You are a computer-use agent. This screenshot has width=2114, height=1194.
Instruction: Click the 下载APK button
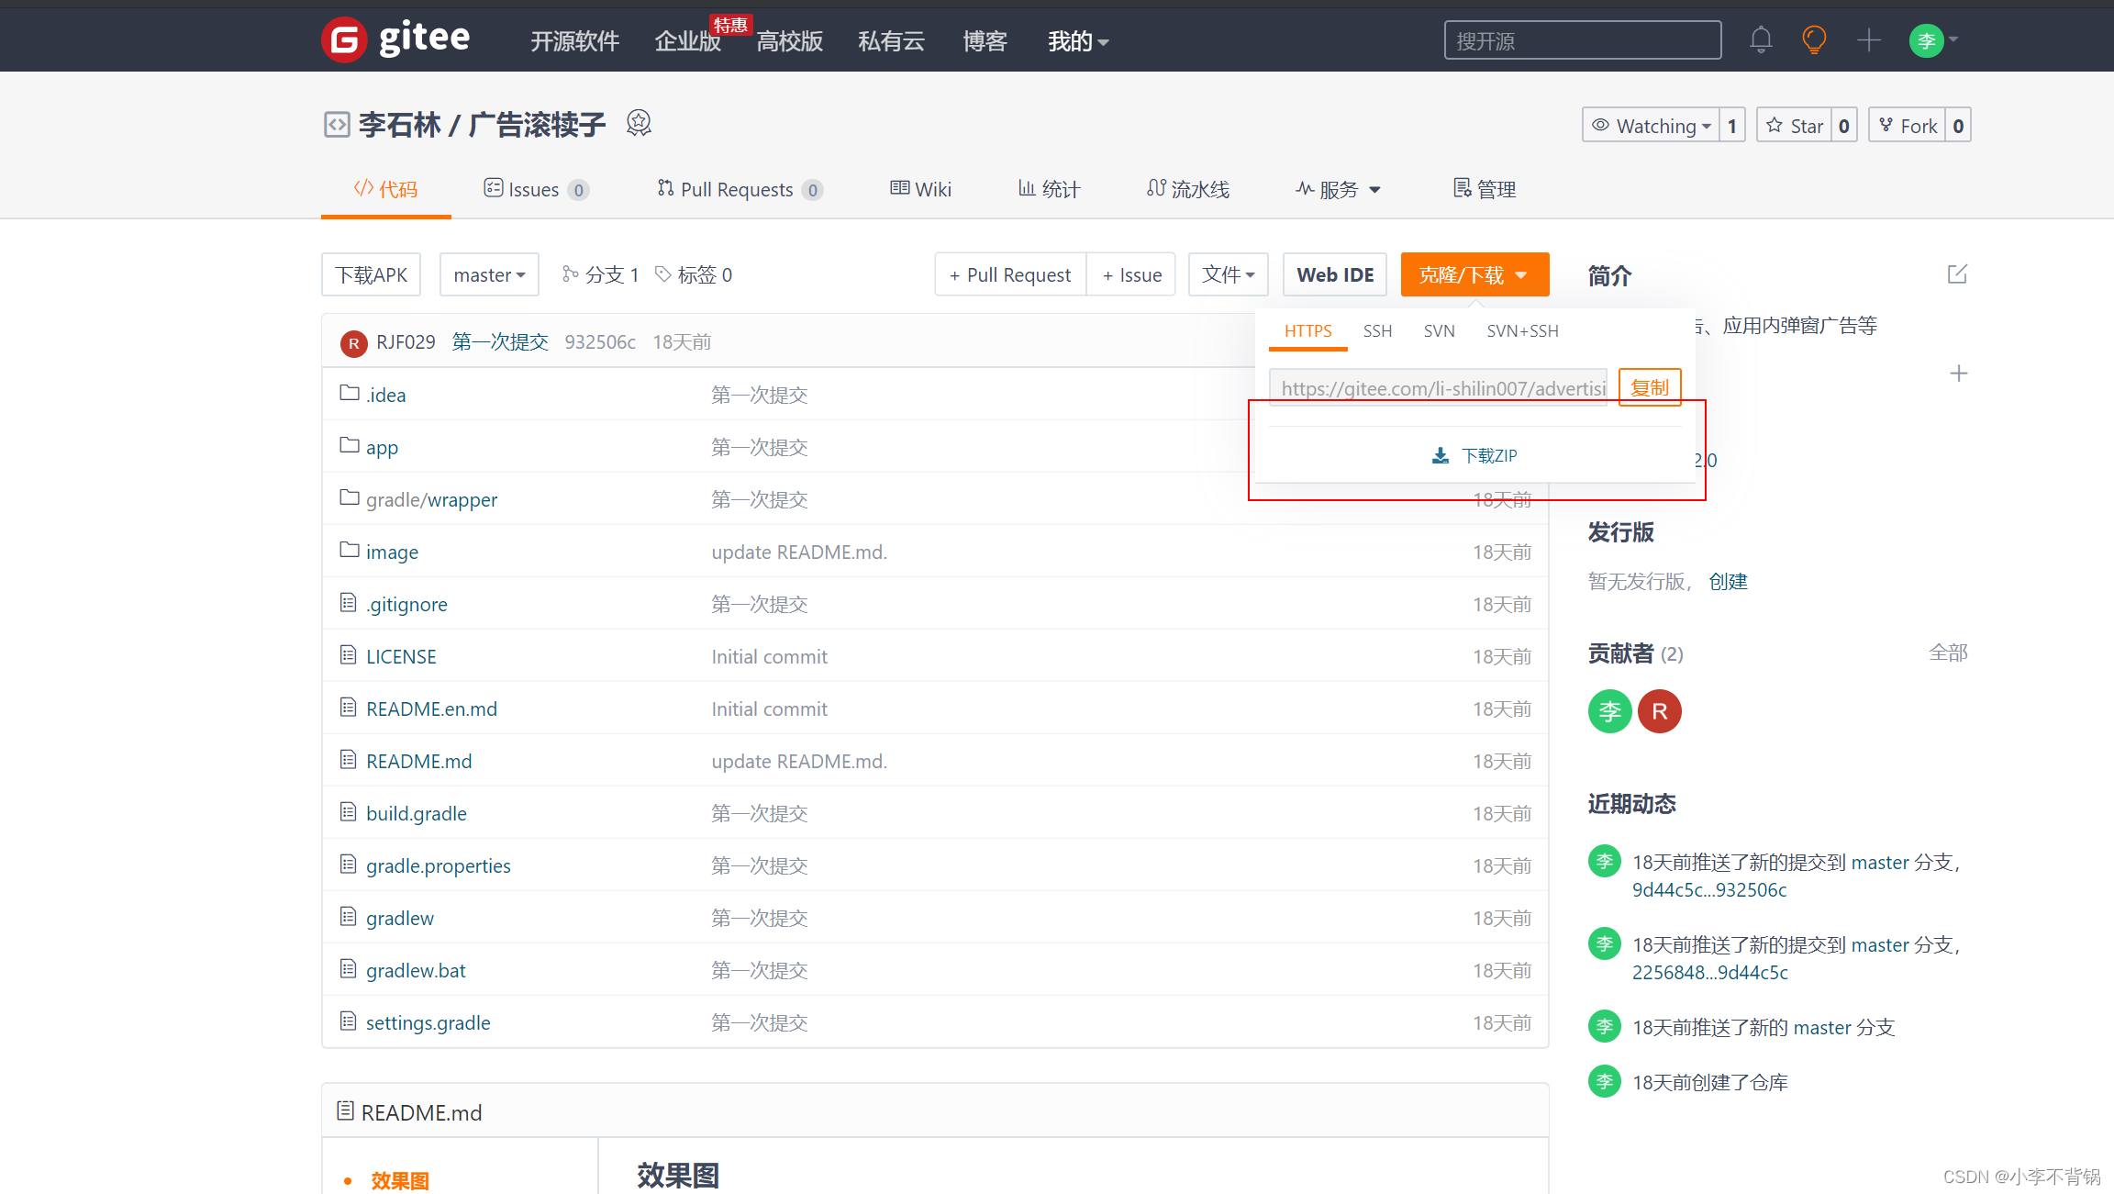(x=371, y=274)
